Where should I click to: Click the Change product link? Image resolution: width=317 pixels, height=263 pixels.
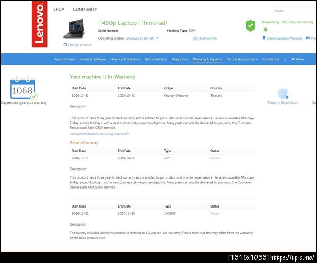[79, 45]
